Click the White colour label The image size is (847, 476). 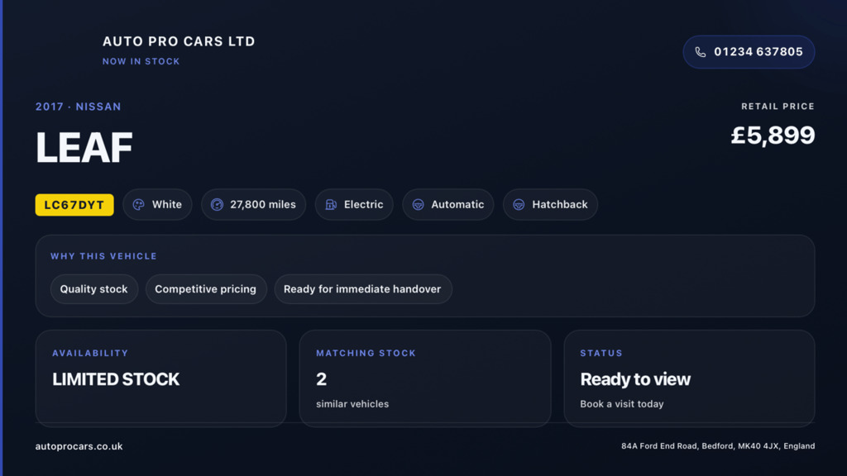click(x=167, y=205)
